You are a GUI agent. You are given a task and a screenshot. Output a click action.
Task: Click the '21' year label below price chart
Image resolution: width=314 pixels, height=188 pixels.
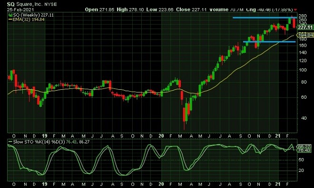(278, 136)
